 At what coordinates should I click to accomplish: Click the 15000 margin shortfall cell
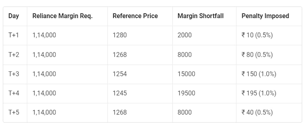click(x=186, y=74)
